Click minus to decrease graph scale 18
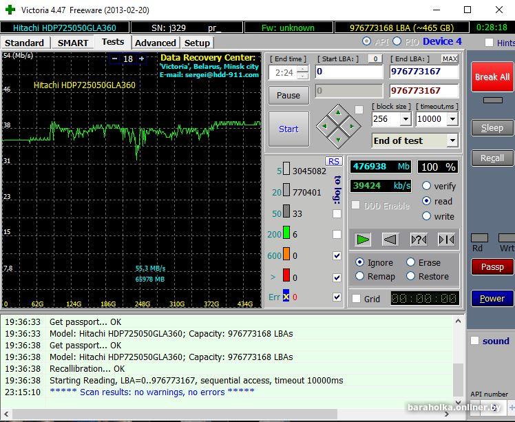 [x=114, y=59]
